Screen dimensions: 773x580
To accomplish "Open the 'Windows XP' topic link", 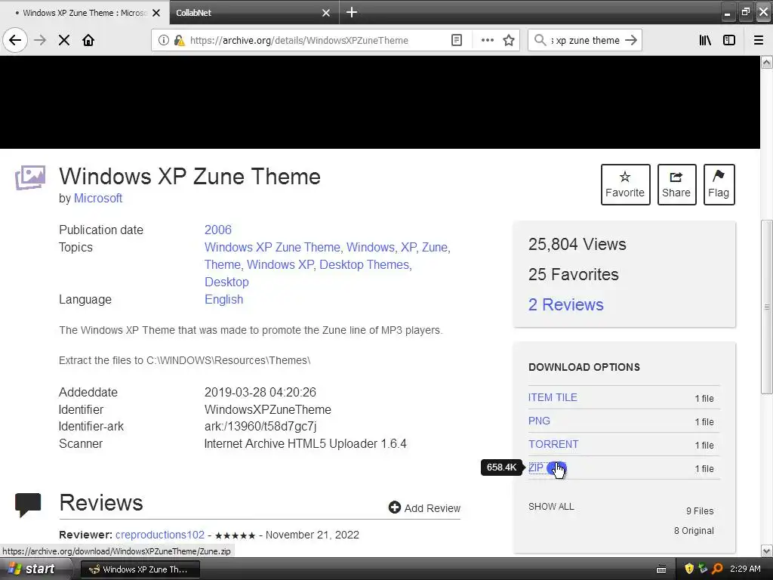I will pos(280,264).
